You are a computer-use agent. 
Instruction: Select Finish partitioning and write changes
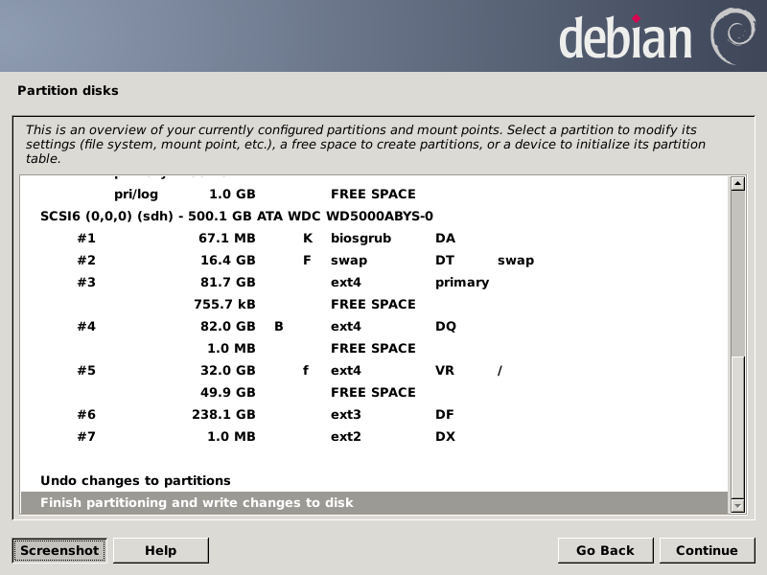point(197,502)
